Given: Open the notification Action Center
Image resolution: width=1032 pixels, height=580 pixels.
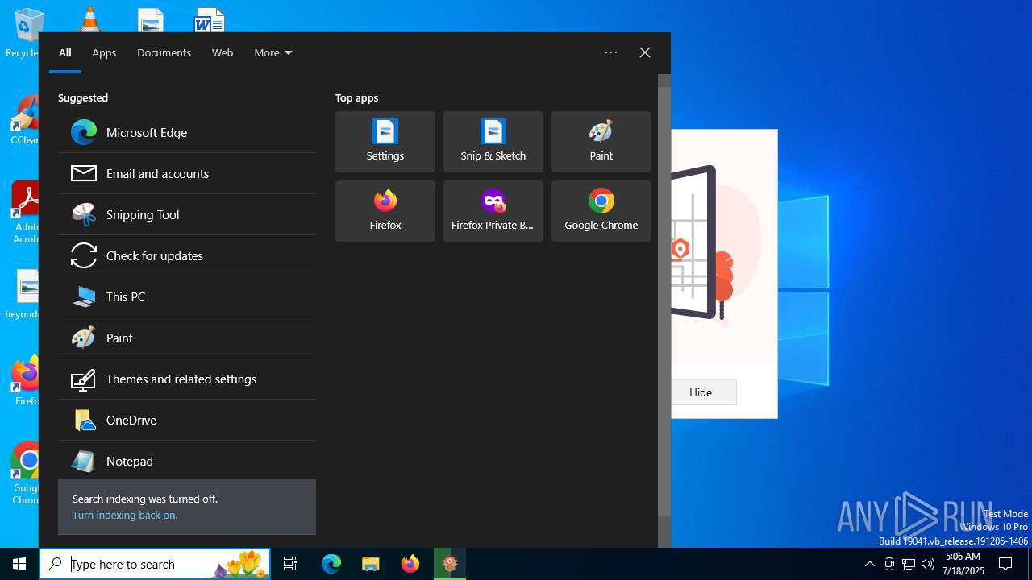Looking at the screenshot, I should pyautogui.click(x=1005, y=564).
